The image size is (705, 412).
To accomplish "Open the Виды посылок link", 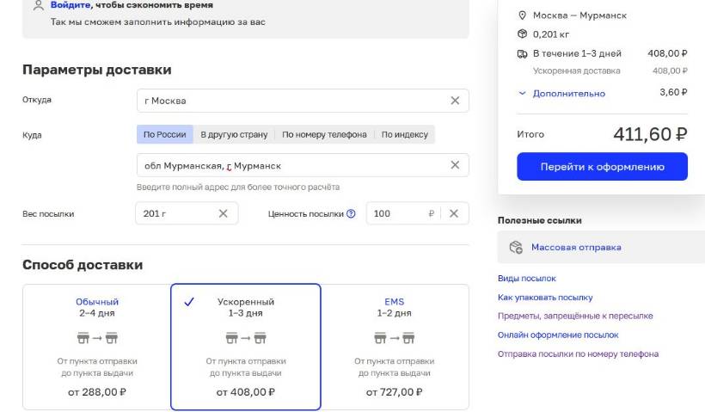I will 526,279.
